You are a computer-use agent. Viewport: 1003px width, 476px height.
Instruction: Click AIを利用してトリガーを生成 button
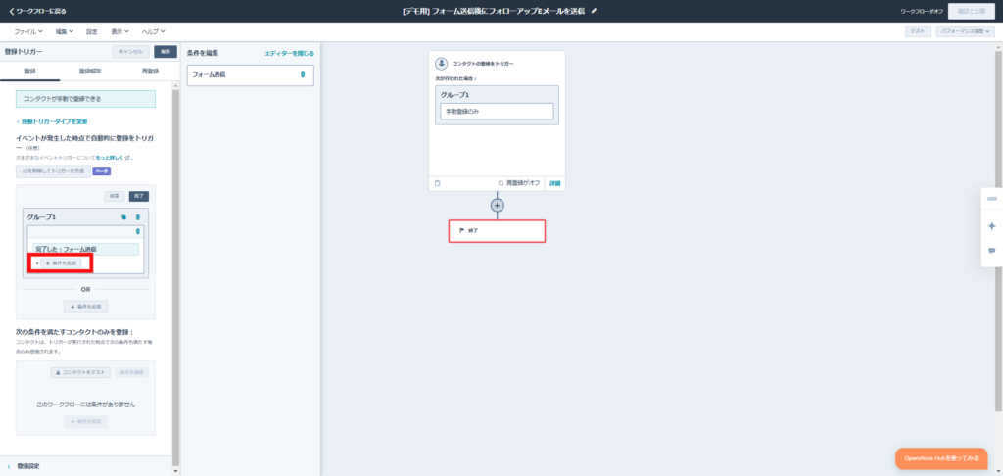(x=53, y=171)
